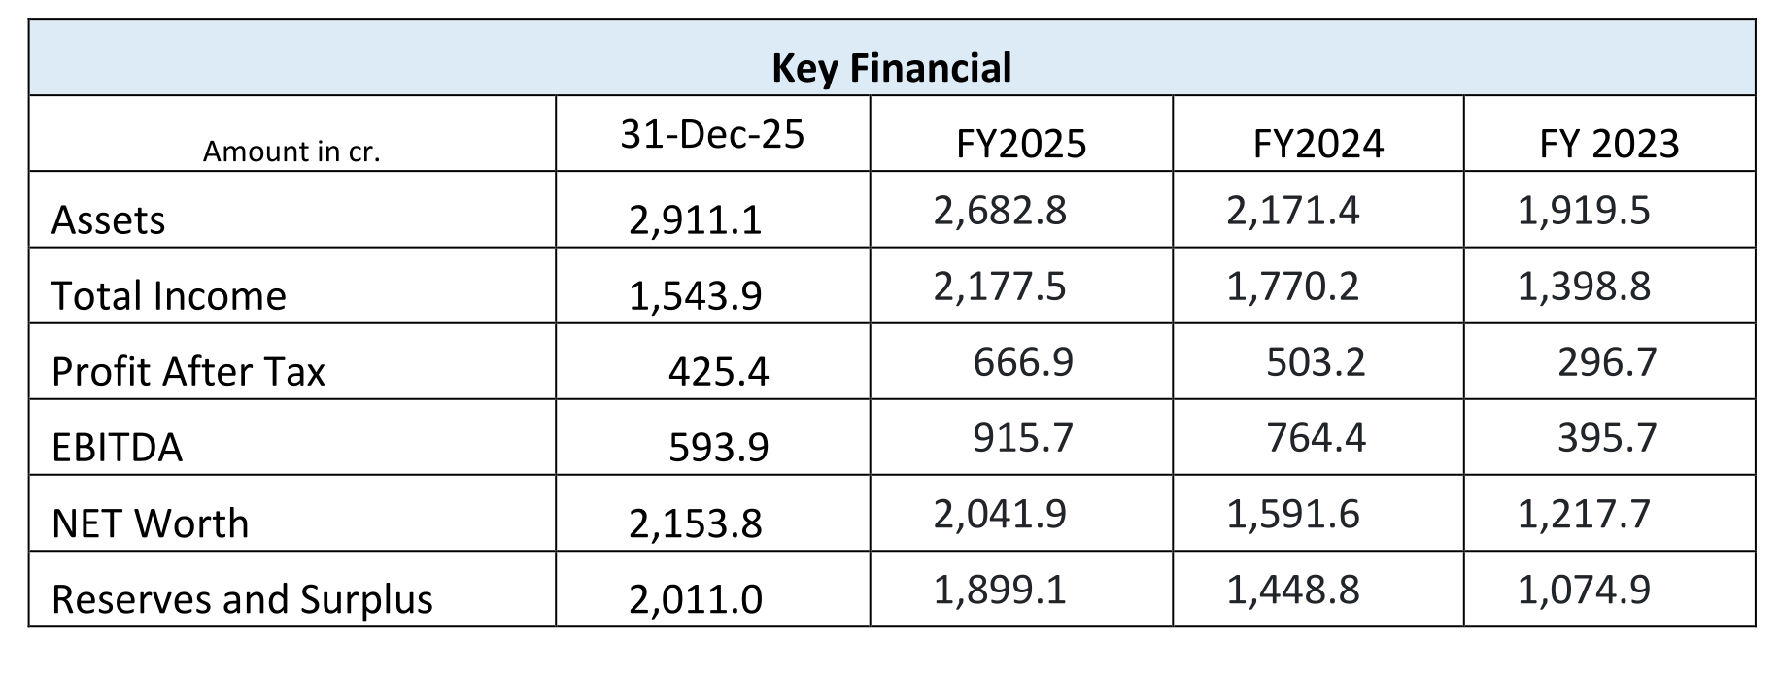Select the FY2025 column header
This screenshot has height=675, width=1779.
click(x=1020, y=145)
